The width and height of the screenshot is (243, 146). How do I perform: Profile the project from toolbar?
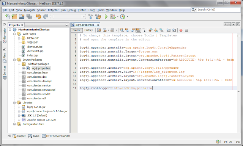point(123,17)
